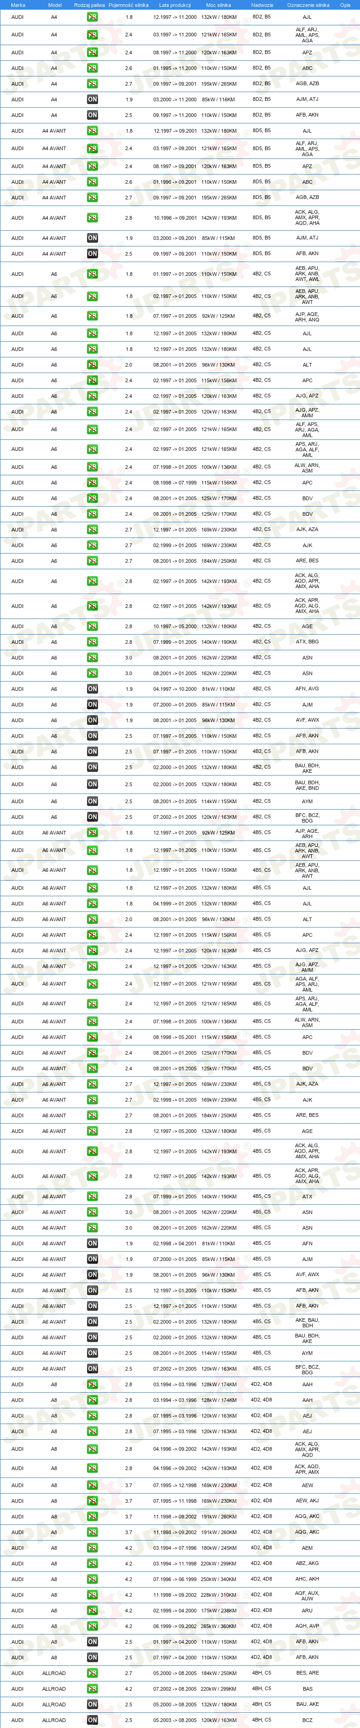Click petrol icon in A4 8D2 2.7 AGB, AZB row

93,84
